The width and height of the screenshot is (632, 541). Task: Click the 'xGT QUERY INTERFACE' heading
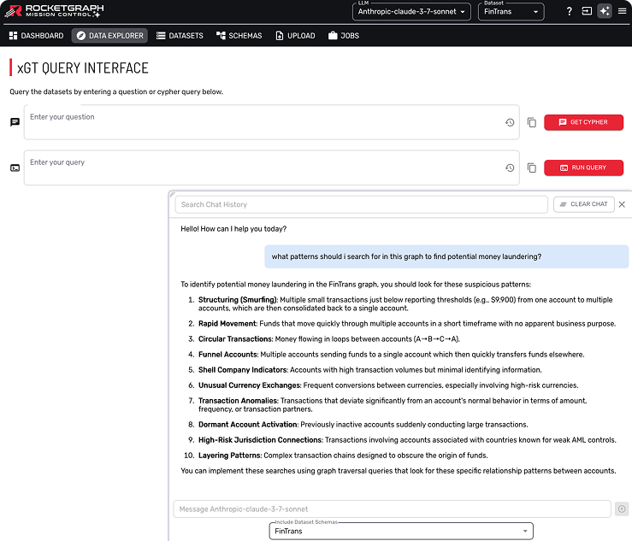pos(83,68)
